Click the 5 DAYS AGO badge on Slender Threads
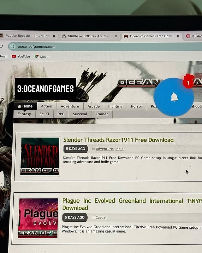 pos(75,149)
